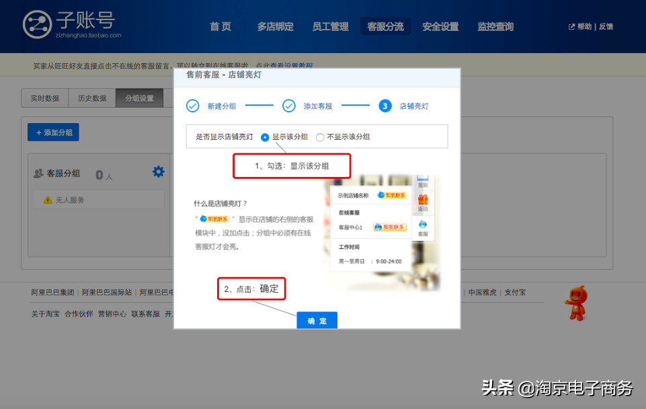The height and width of the screenshot is (409, 646).
Task: Click the +添加分组 button
Action: tap(52, 132)
